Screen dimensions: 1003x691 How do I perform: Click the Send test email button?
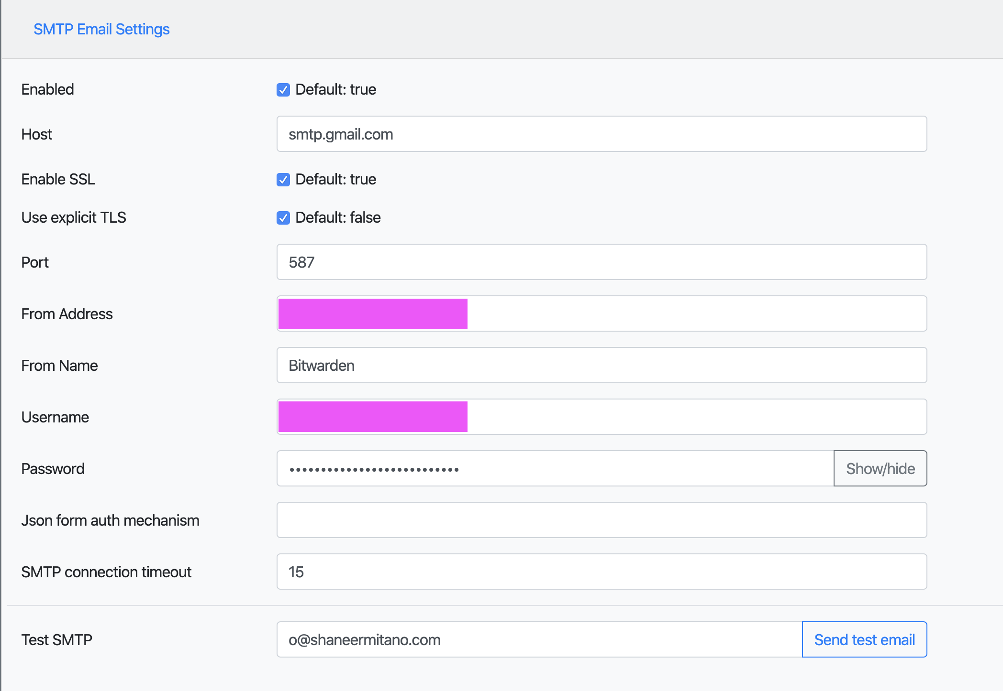point(864,640)
